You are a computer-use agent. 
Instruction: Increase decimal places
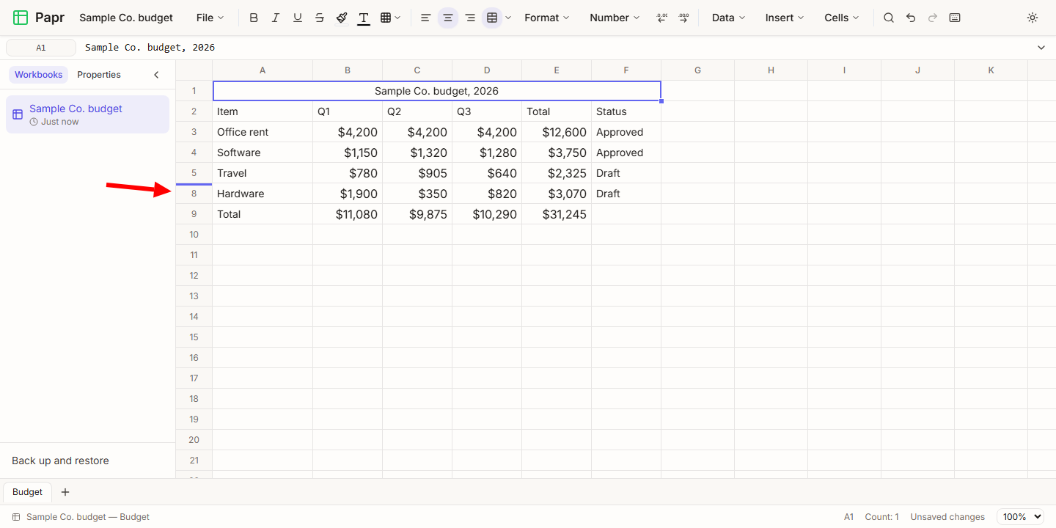[x=683, y=18]
